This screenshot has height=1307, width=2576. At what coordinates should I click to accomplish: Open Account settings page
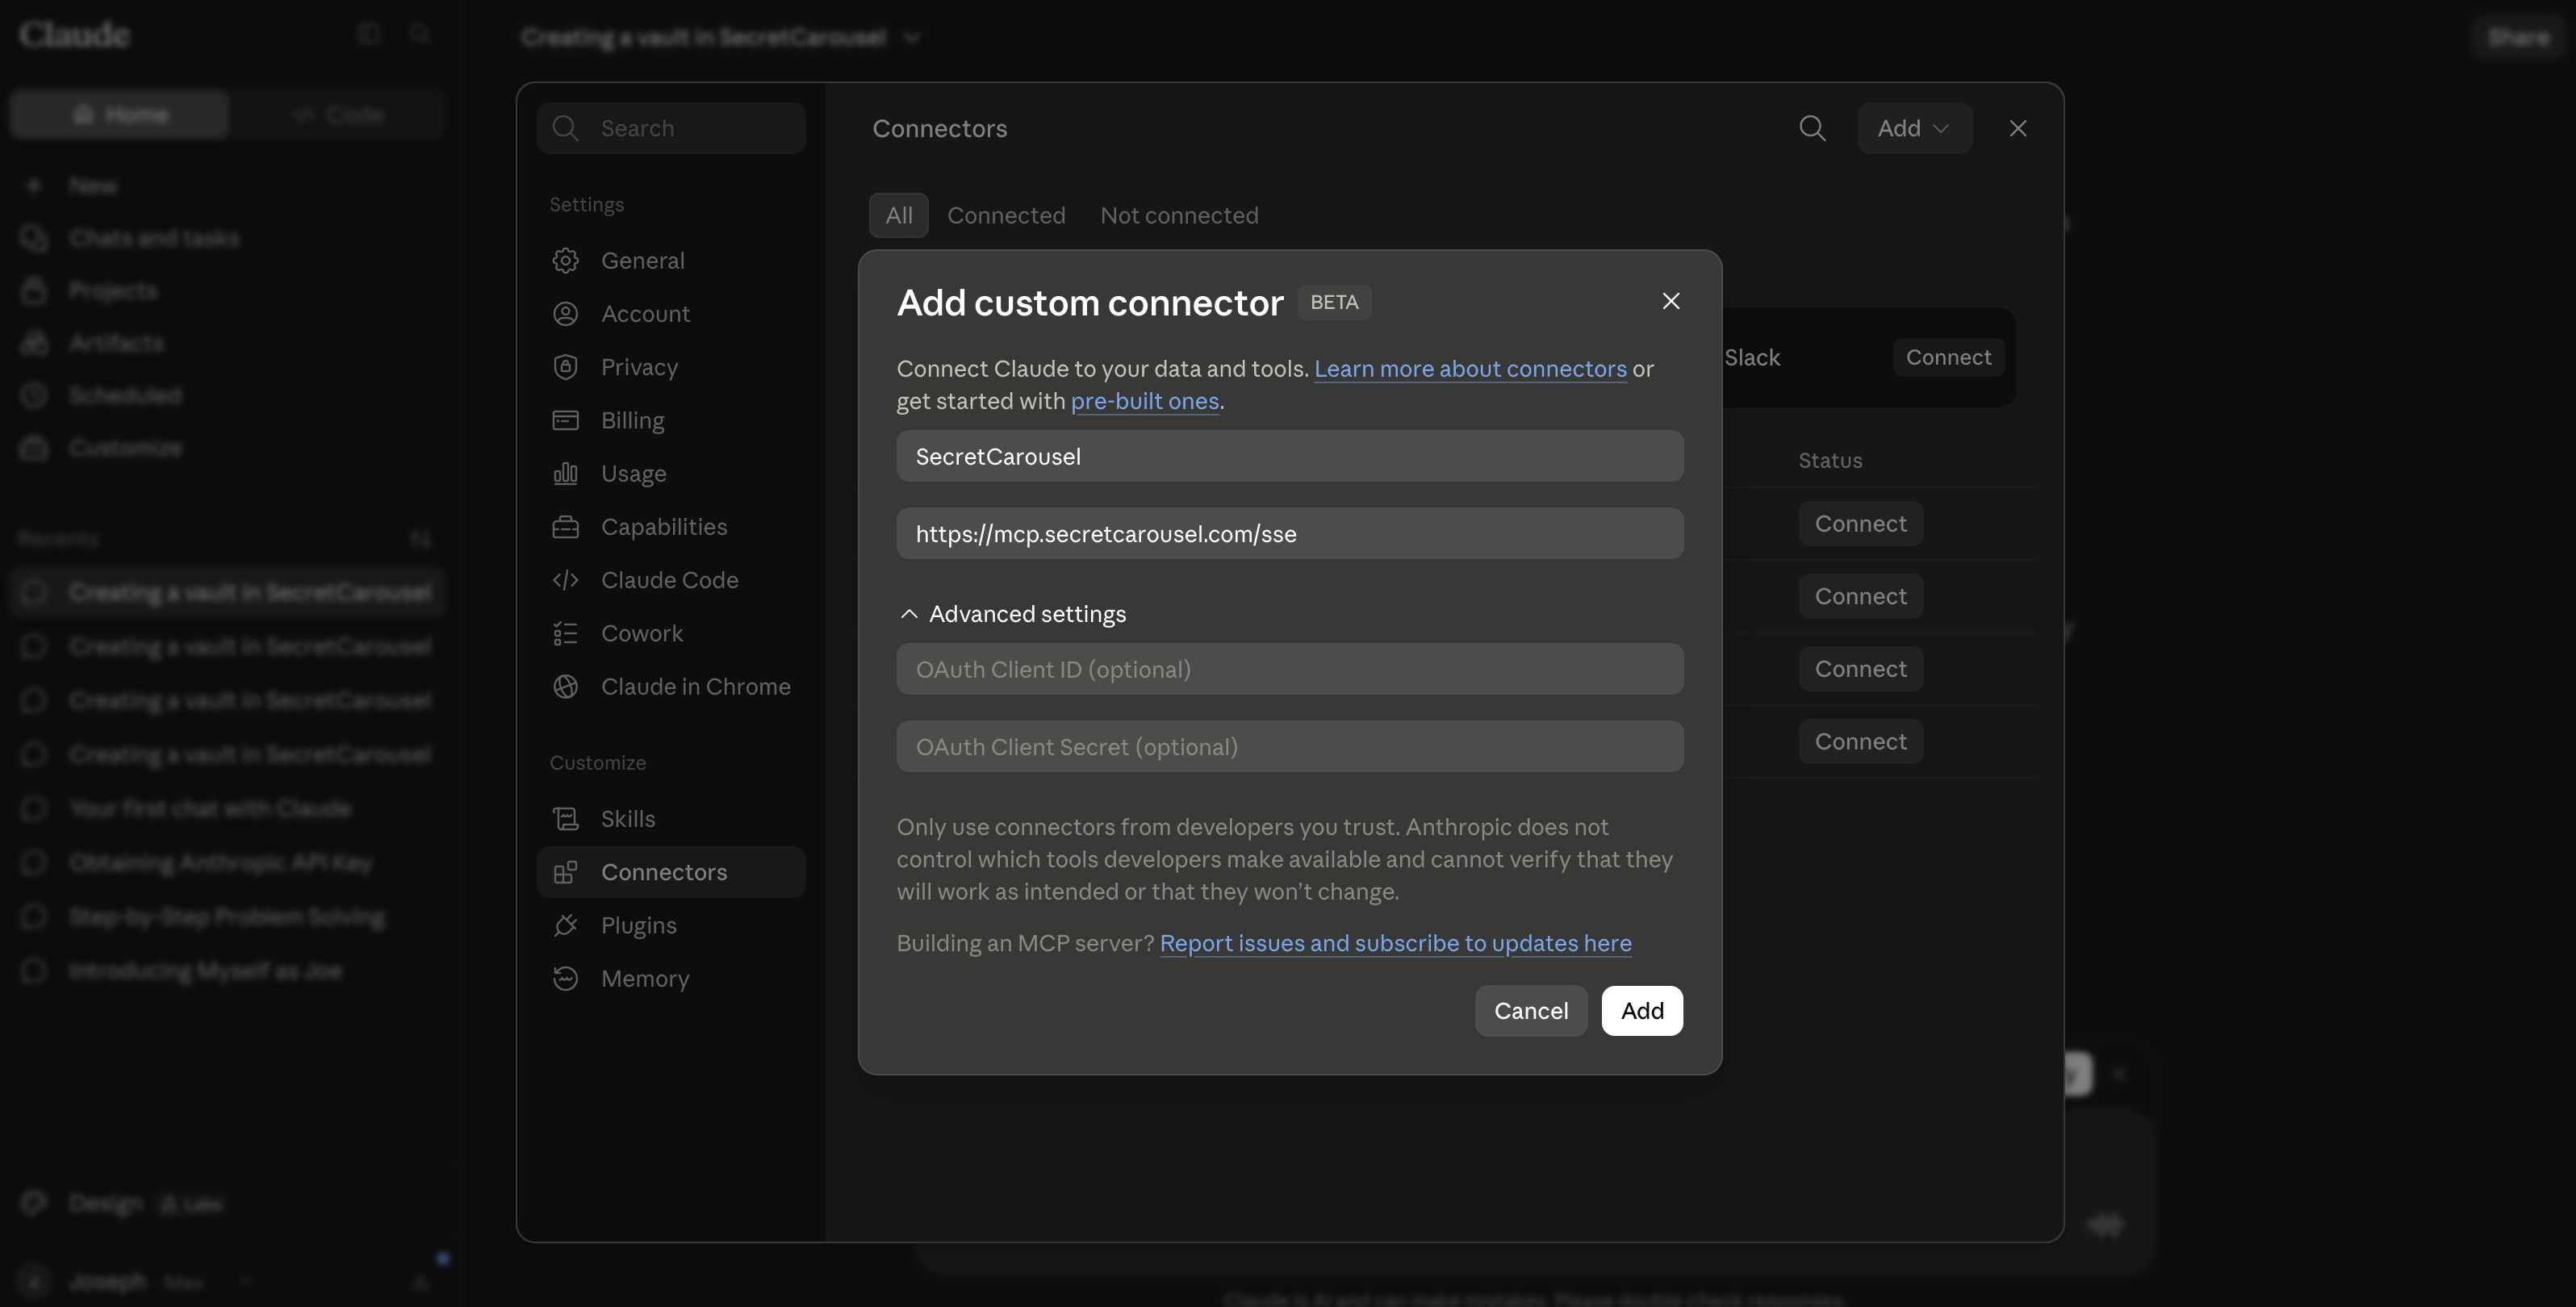(671, 314)
